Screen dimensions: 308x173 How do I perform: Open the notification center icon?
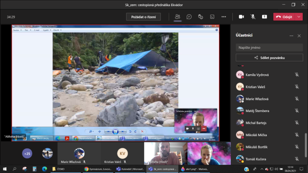click(x=301, y=169)
